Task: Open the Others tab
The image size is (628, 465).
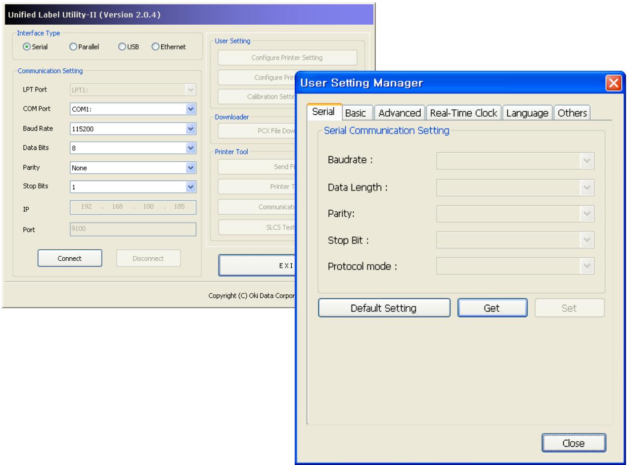Action: 572,113
